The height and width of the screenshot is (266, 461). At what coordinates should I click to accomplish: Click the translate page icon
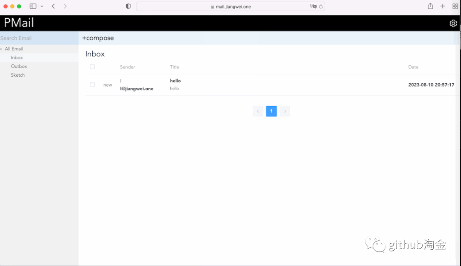(x=313, y=6)
